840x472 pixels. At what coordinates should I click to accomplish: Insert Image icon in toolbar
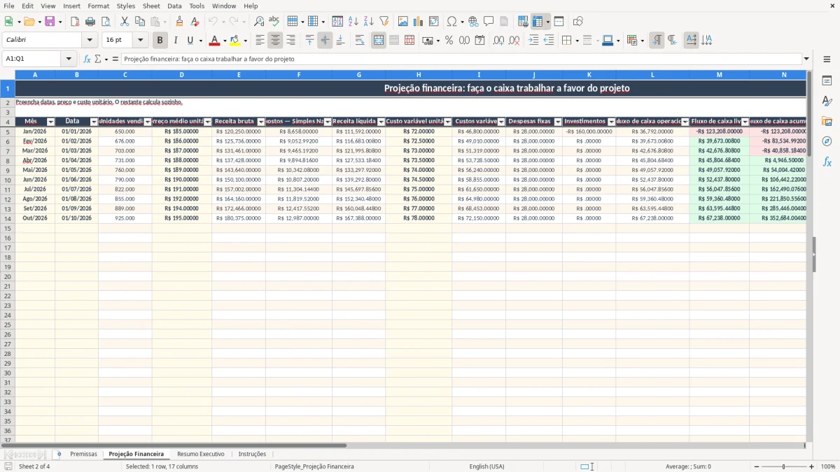403,22
